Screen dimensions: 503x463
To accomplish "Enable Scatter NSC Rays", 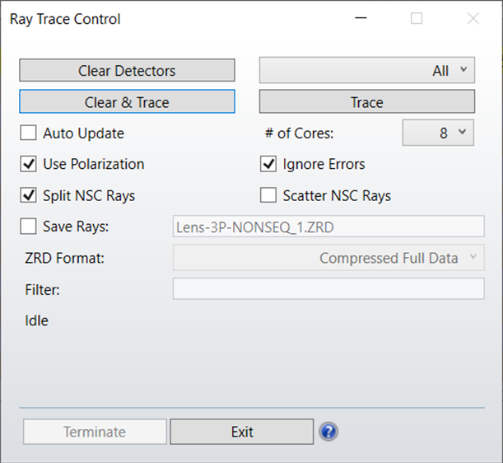I will [x=268, y=195].
